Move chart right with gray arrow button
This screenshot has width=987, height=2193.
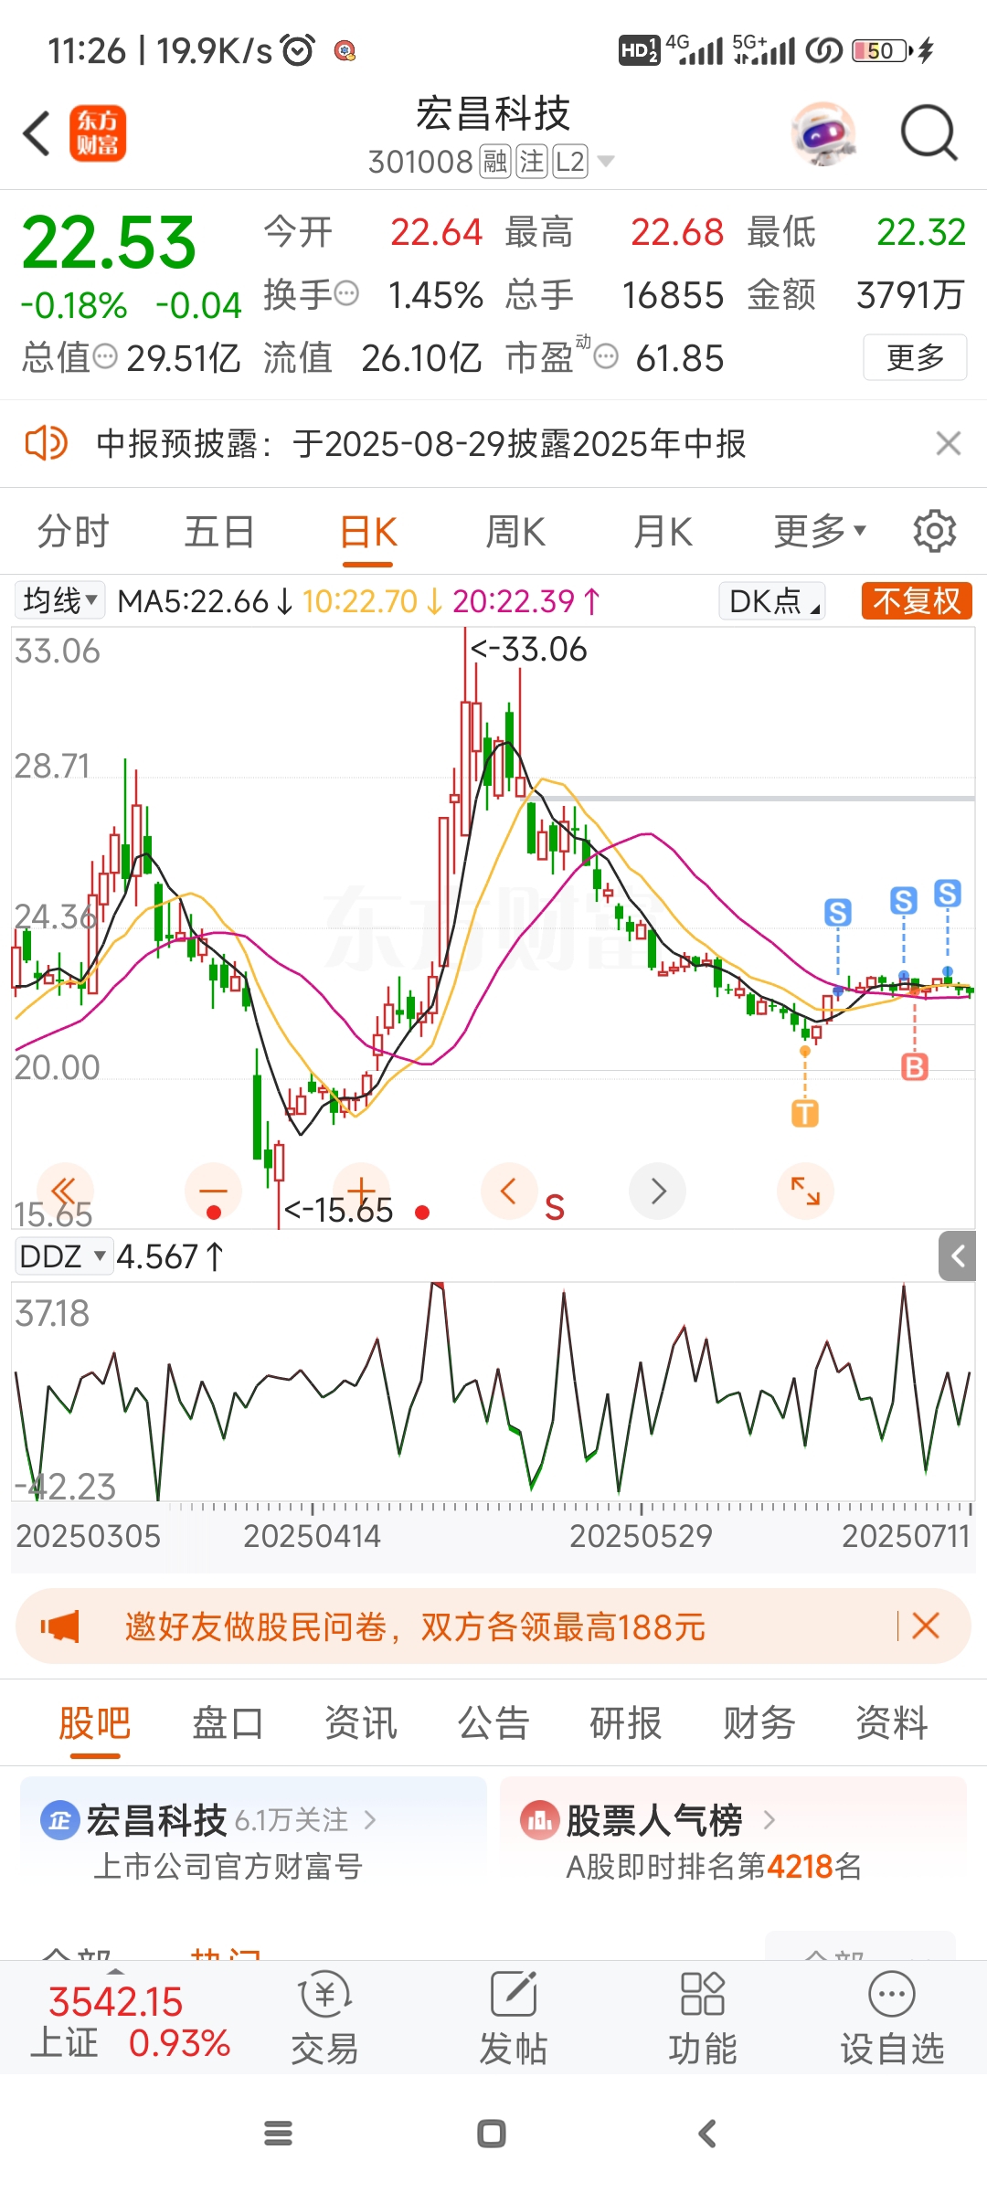coord(658,1191)
